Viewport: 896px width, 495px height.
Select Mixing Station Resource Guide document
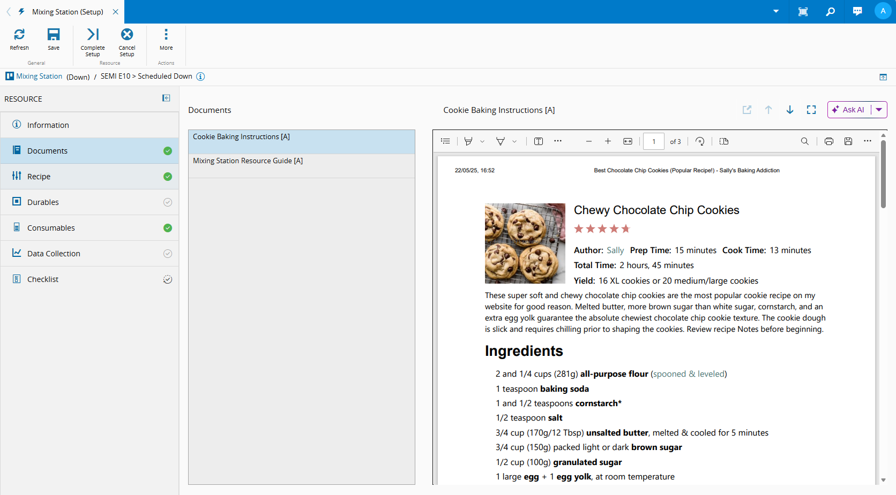[x=248, y=161]
